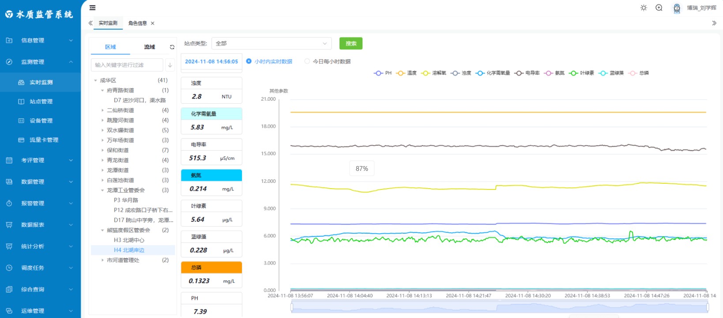Open user avatar for 博瑞_刘学辉

coord(677,8)
